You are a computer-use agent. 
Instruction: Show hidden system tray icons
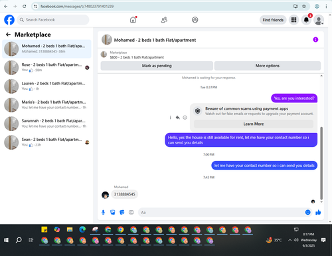290,240
